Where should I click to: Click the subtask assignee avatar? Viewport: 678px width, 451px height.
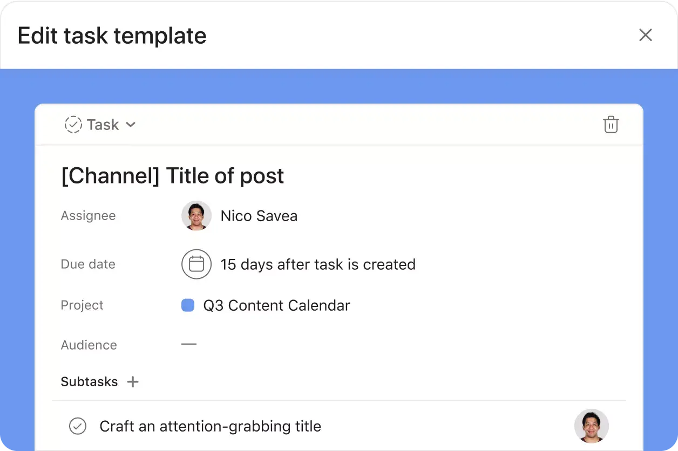[x=591, y=426]
